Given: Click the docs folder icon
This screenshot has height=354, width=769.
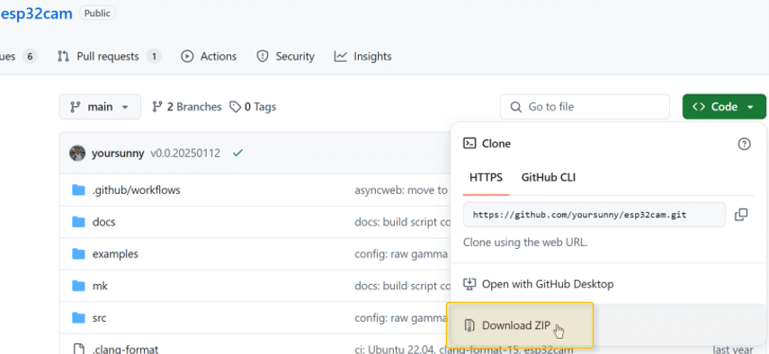Looking at the screenshot, I should pos(78,222).
